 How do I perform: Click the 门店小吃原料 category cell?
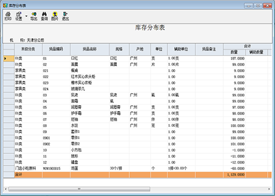pyautogui.click(x=28, y=168)
